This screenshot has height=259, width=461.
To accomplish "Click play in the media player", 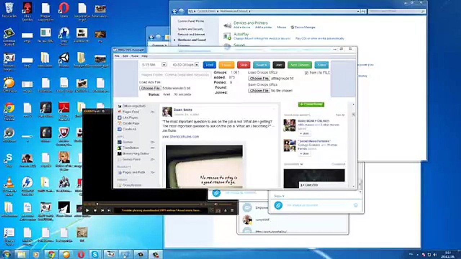I will tap(88, 210).
